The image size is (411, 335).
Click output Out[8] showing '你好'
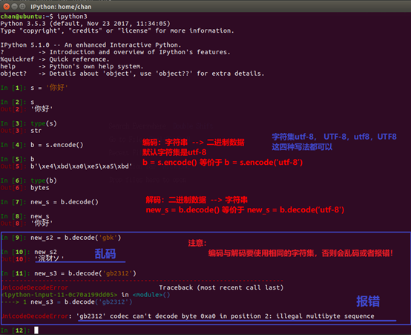click(27, 224)
